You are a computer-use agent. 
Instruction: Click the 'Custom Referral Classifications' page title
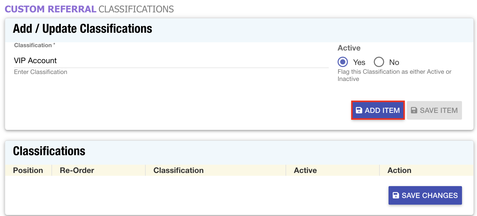pos(89,9)
